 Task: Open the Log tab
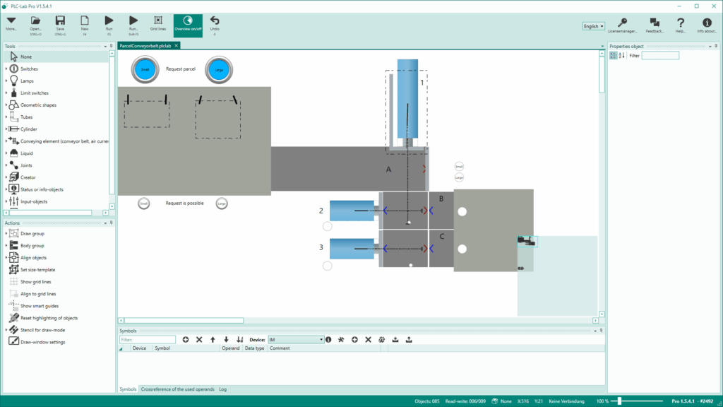[x=222, y=389]
